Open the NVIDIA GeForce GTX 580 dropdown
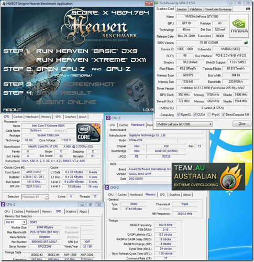This screenshot has height=262, width=254. click(184, 124)
